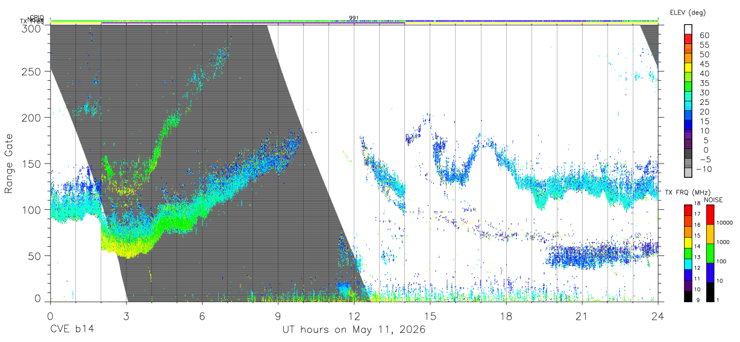Pick the orange NOISE scale segment

coord(710,234)
